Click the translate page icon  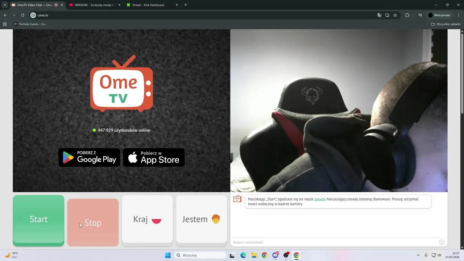380,15
